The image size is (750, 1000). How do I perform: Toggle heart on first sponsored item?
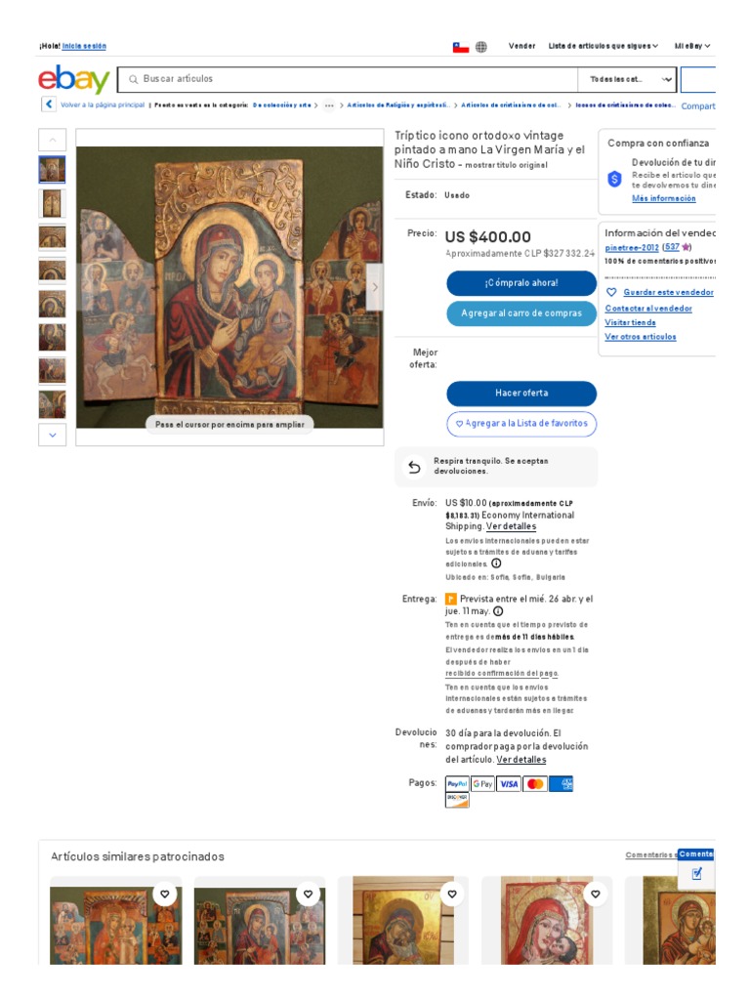pos(164,895)
